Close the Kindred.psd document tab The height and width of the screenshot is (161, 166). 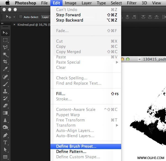[x=14, y=25]
